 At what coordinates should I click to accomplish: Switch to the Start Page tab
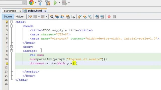pyautogui.click(x=10, y=11)
